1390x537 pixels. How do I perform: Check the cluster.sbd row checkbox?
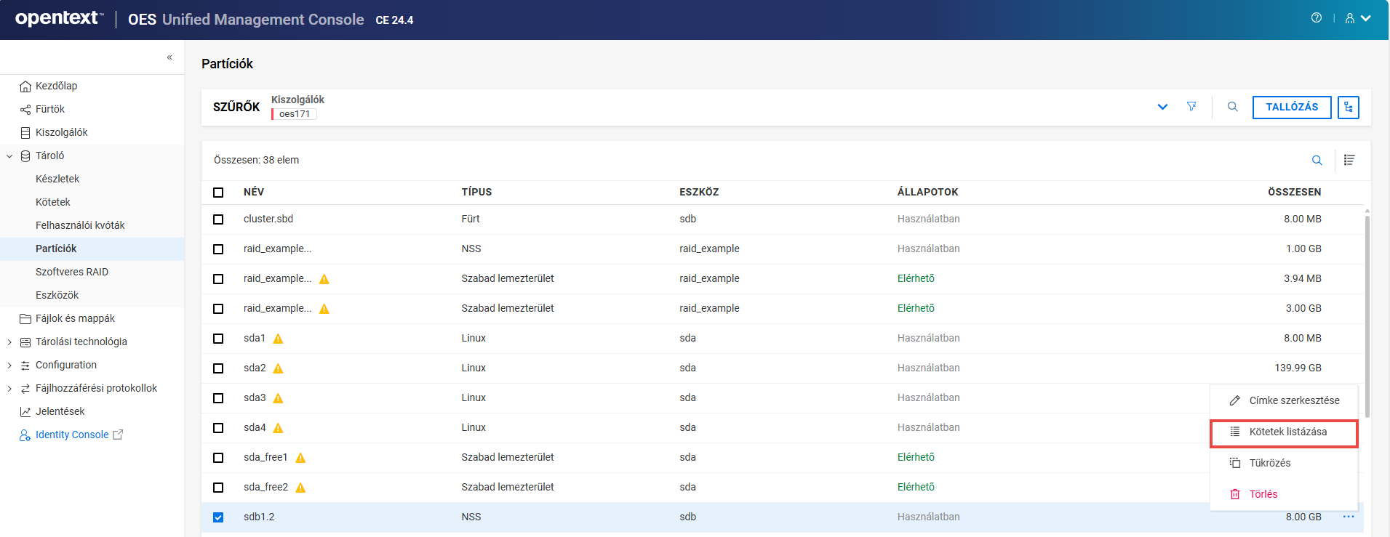tap(218, 219)
